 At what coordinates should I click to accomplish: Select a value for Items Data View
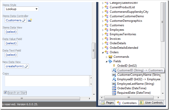[x=11, y=32]
